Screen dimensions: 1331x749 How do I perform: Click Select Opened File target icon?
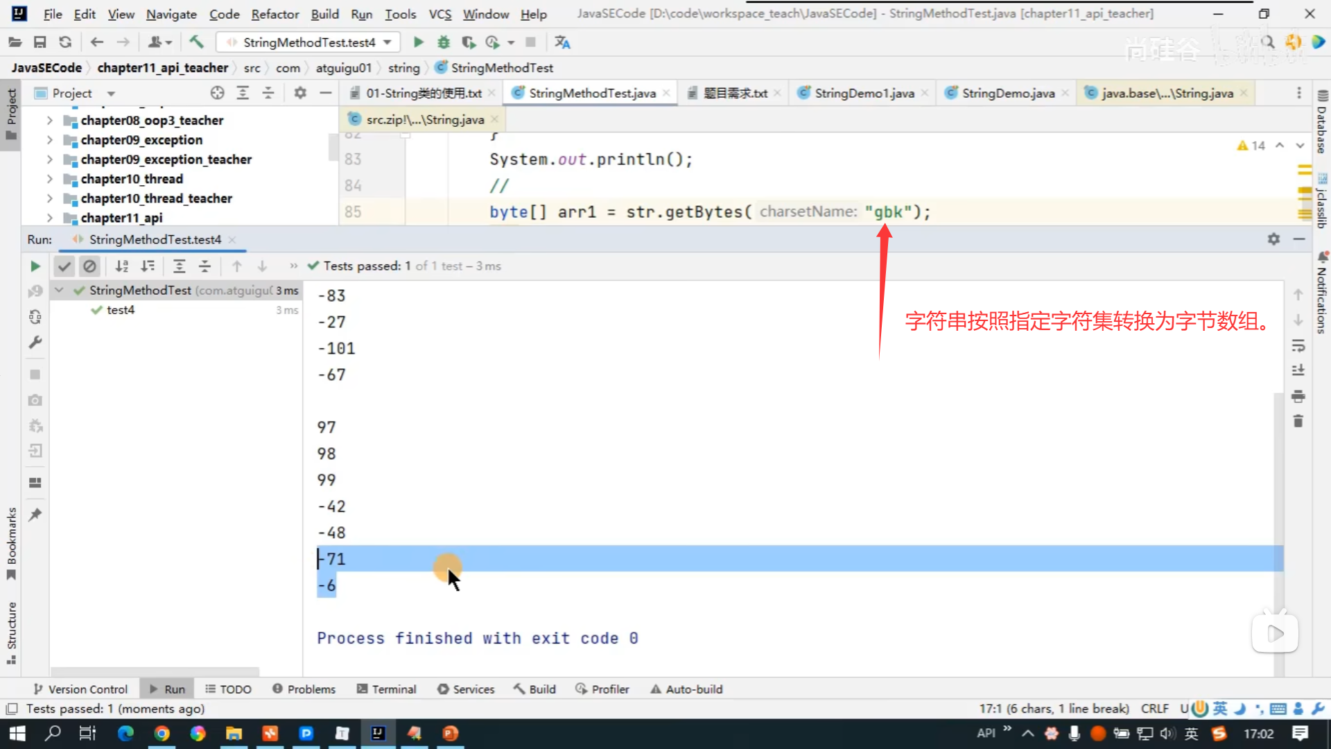(217, 93)
